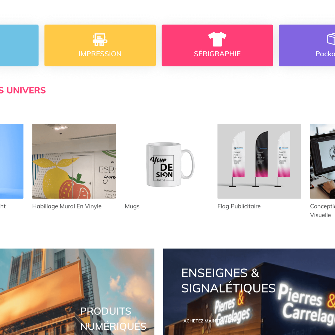
Task: Follow the Habillage Mural En Vinyle link
Action: click(67, 206)
